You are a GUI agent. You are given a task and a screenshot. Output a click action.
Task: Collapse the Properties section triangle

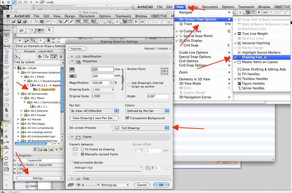tap(72, 61)
